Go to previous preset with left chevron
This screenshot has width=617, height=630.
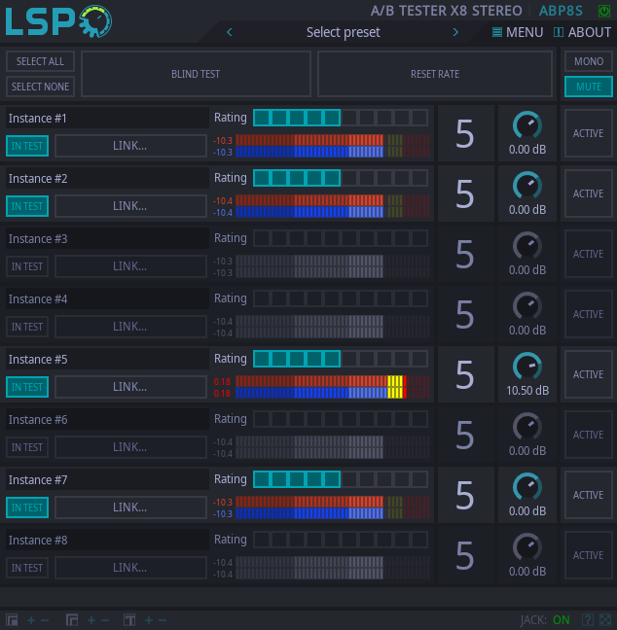230,32
